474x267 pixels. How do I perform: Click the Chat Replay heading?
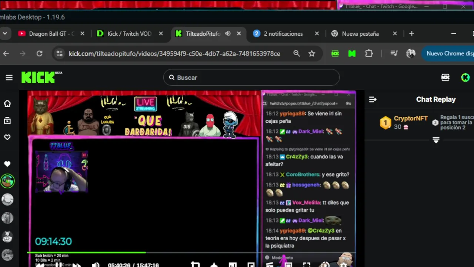click(436, 99)
